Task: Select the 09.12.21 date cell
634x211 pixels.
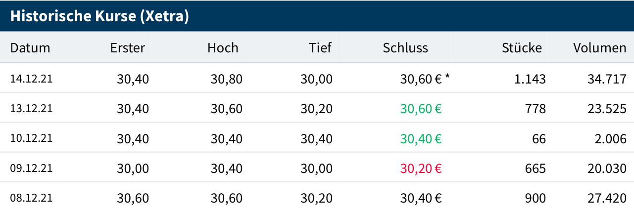Action: (31, 169)
